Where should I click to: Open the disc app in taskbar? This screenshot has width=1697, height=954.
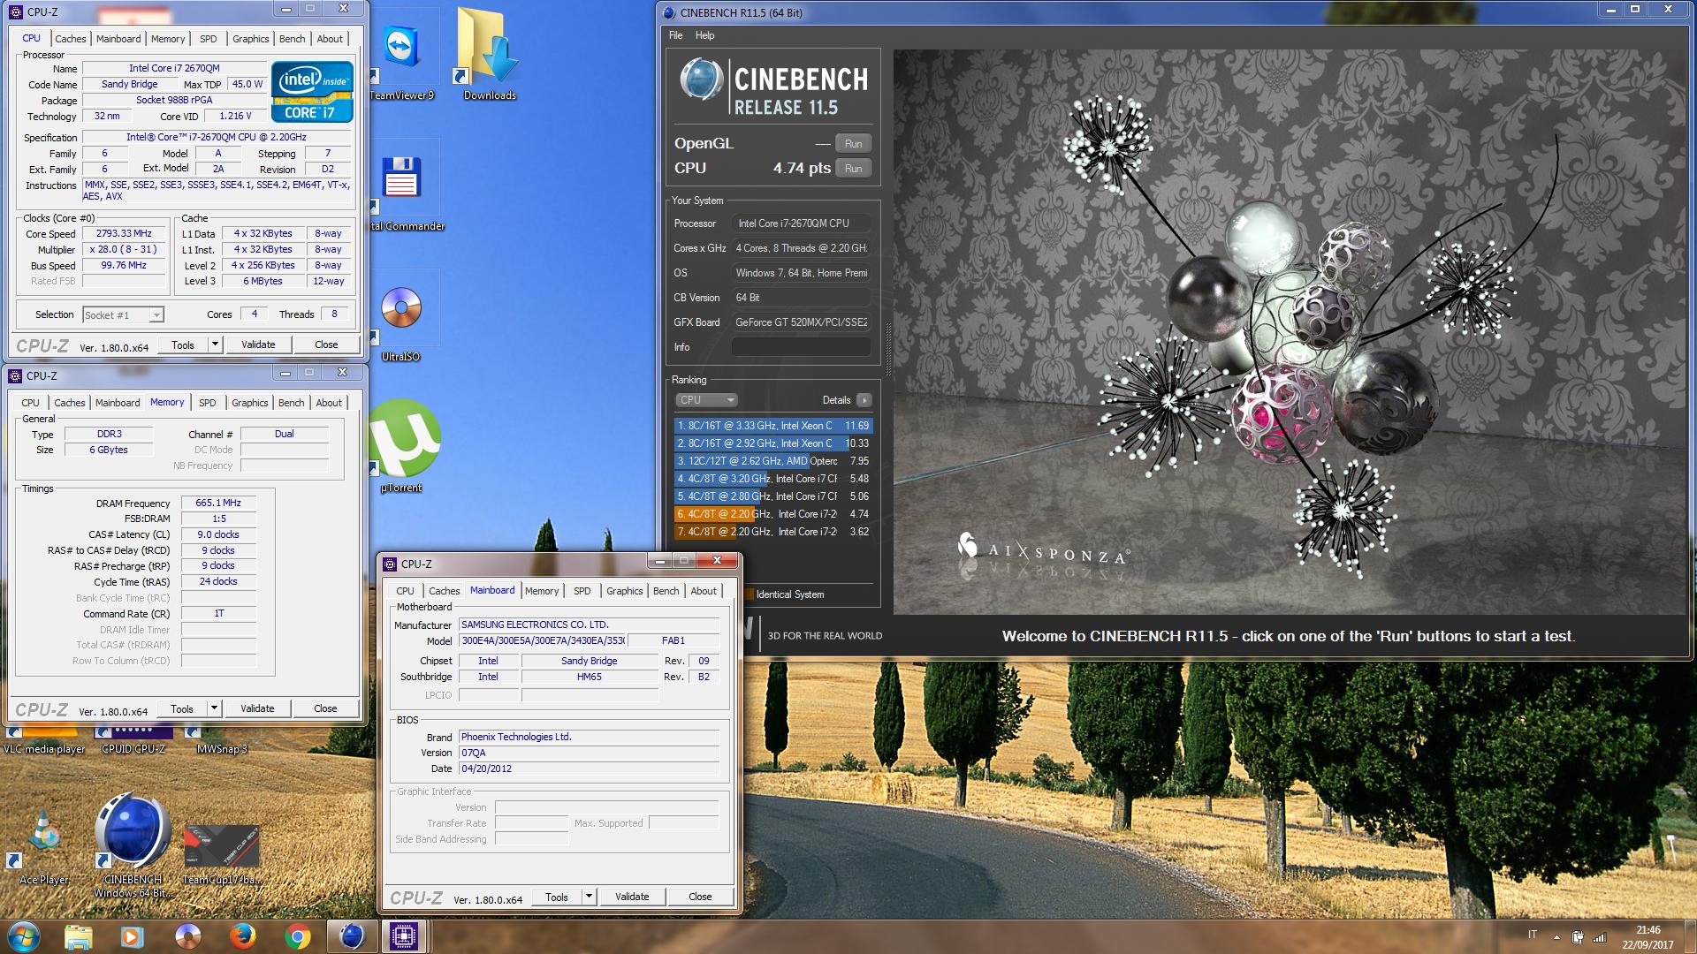click(187, 936)
